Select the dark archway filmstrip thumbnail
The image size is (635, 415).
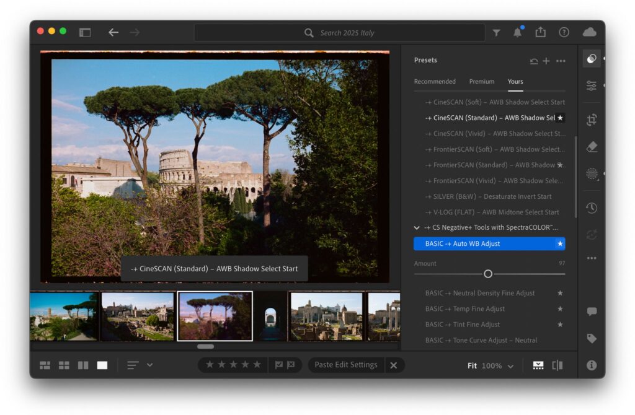pyautogui.click(x=270, y=317)
